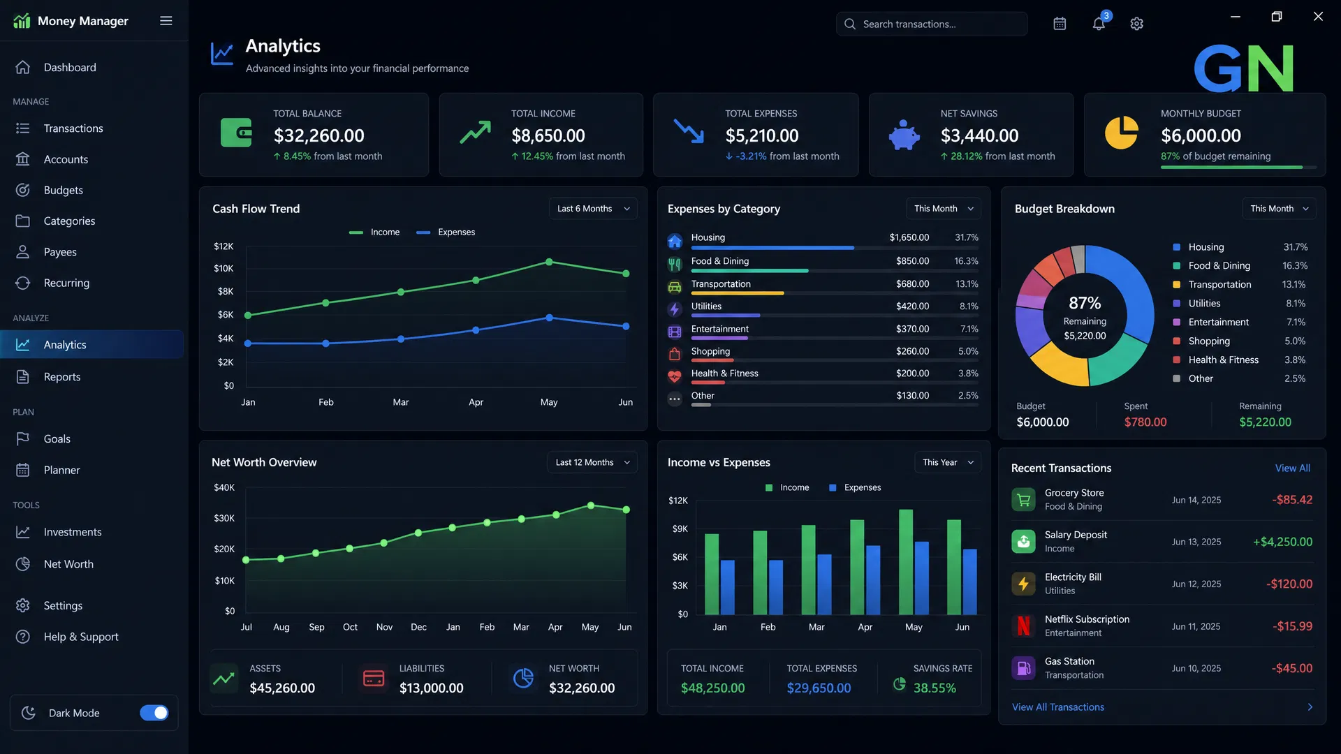Click the Savings Rate circular icon
The height and width of the screenshot is (754, 1341).
tap(900, 684)
